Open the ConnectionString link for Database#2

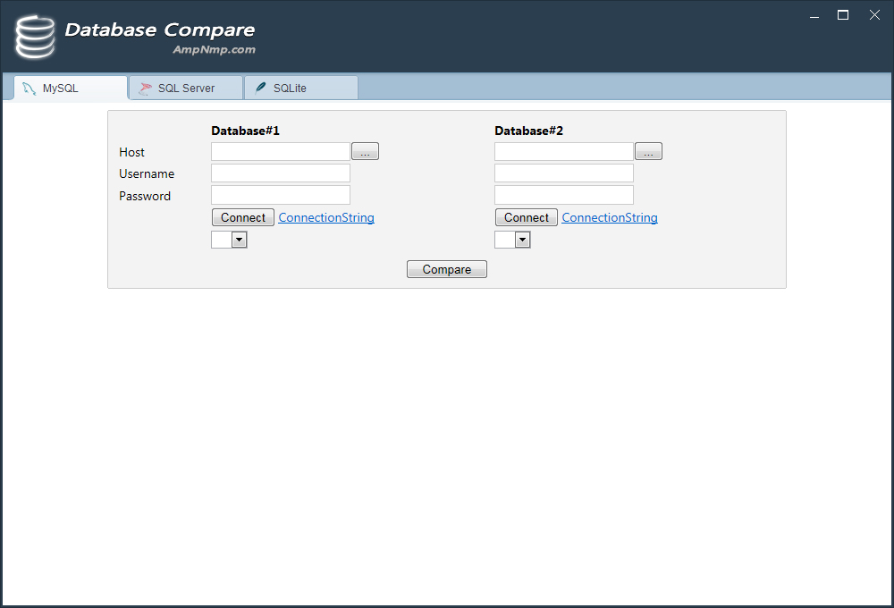[610, 218]
